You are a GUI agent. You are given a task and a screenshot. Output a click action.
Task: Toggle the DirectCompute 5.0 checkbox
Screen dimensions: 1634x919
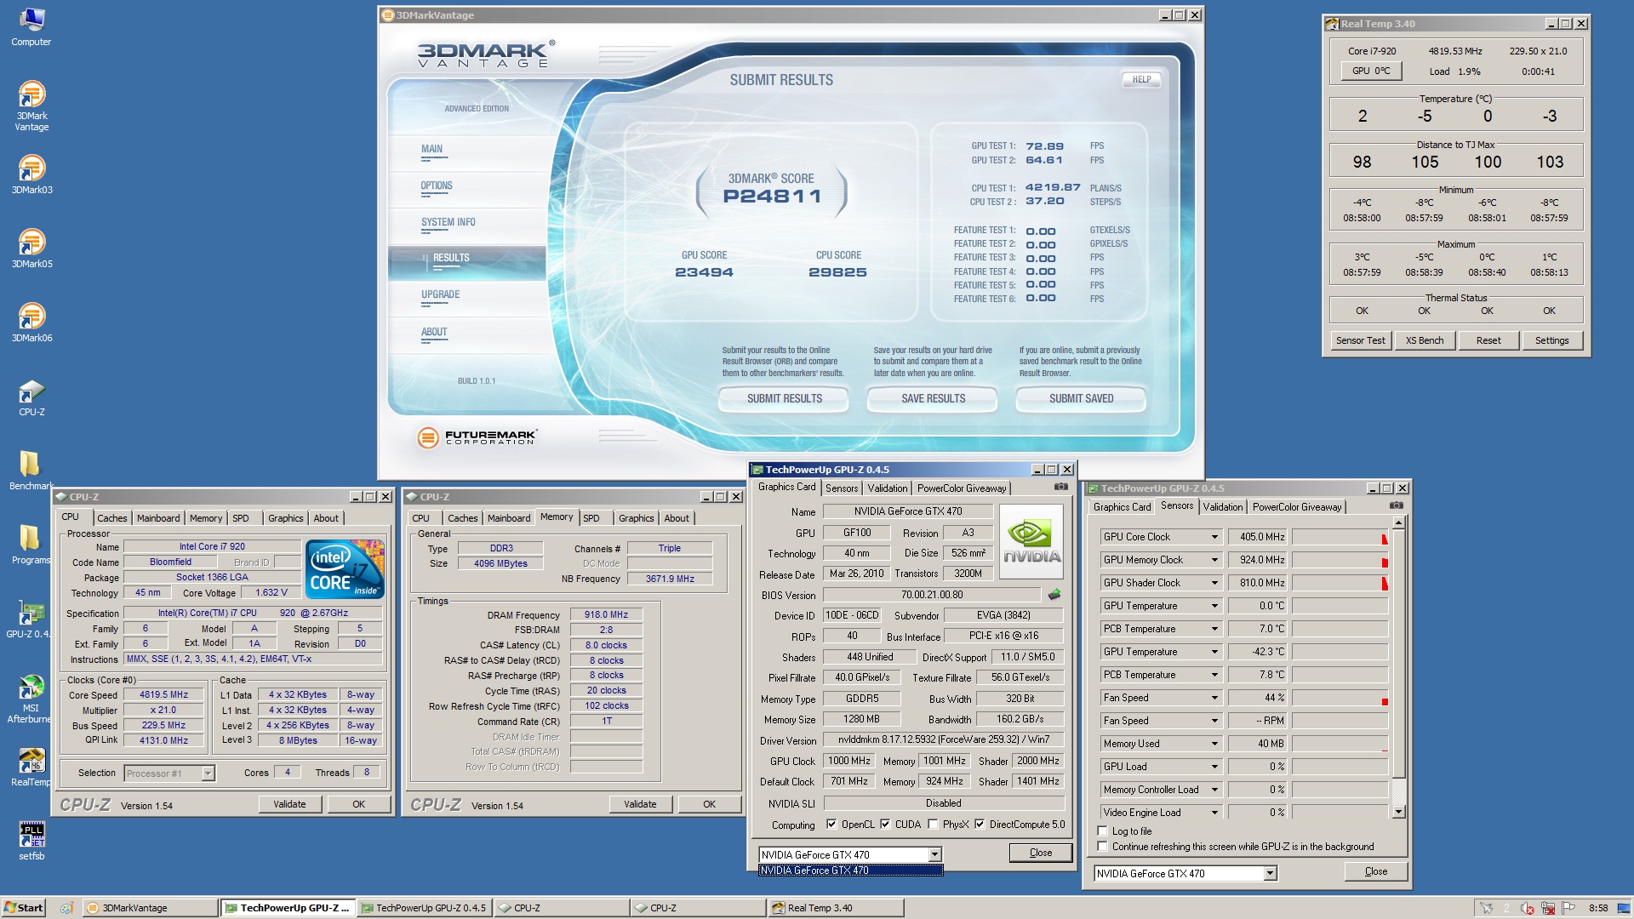[x=980, y=824]
